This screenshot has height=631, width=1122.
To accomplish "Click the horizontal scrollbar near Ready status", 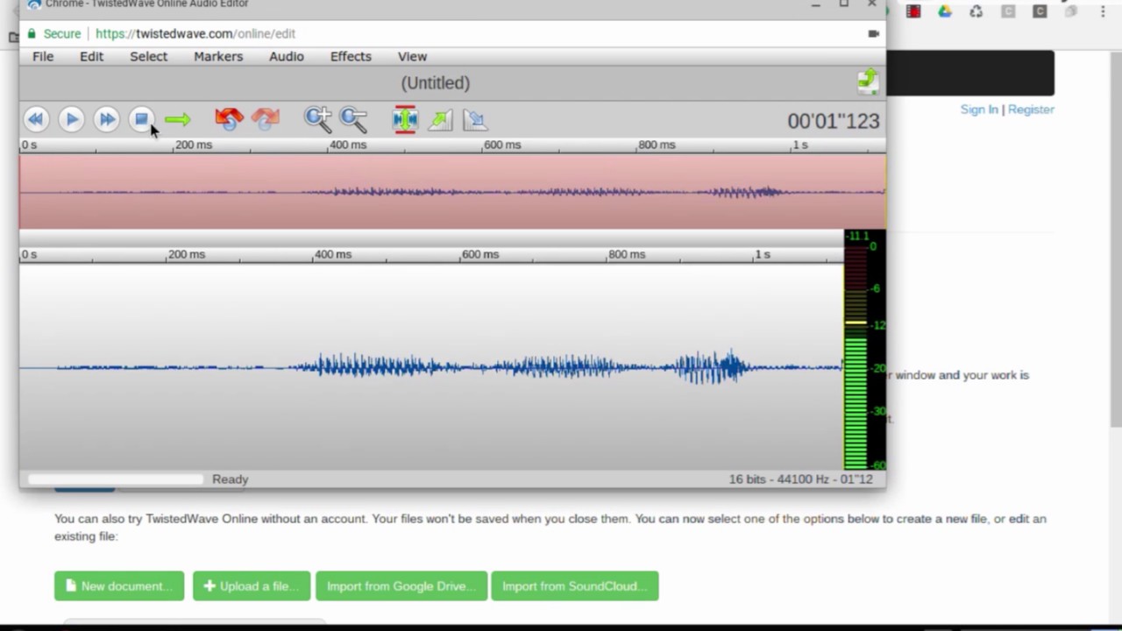I will tap(115, 479).
